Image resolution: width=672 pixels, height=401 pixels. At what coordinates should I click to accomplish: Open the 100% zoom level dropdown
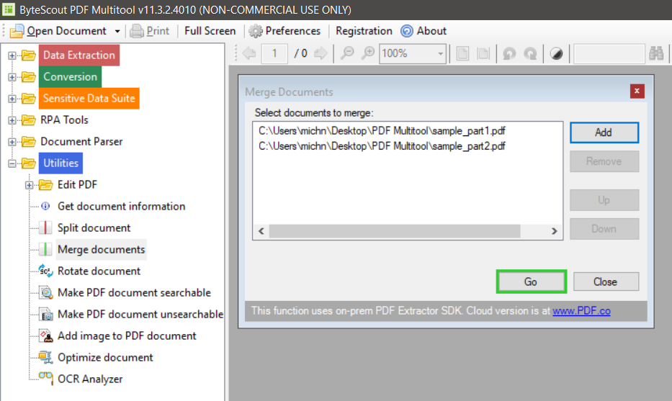pyautogui.click(x=440, y=53)
